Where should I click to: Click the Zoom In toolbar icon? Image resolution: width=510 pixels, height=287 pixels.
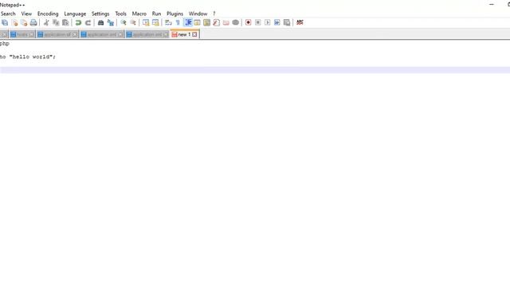coord(124,22)
